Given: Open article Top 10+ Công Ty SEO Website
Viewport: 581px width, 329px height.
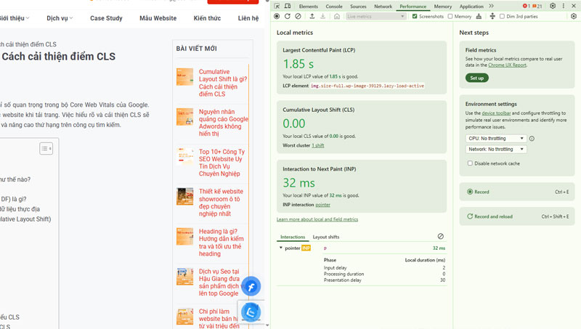Looking at the screenshot, I should click(222, 163).
